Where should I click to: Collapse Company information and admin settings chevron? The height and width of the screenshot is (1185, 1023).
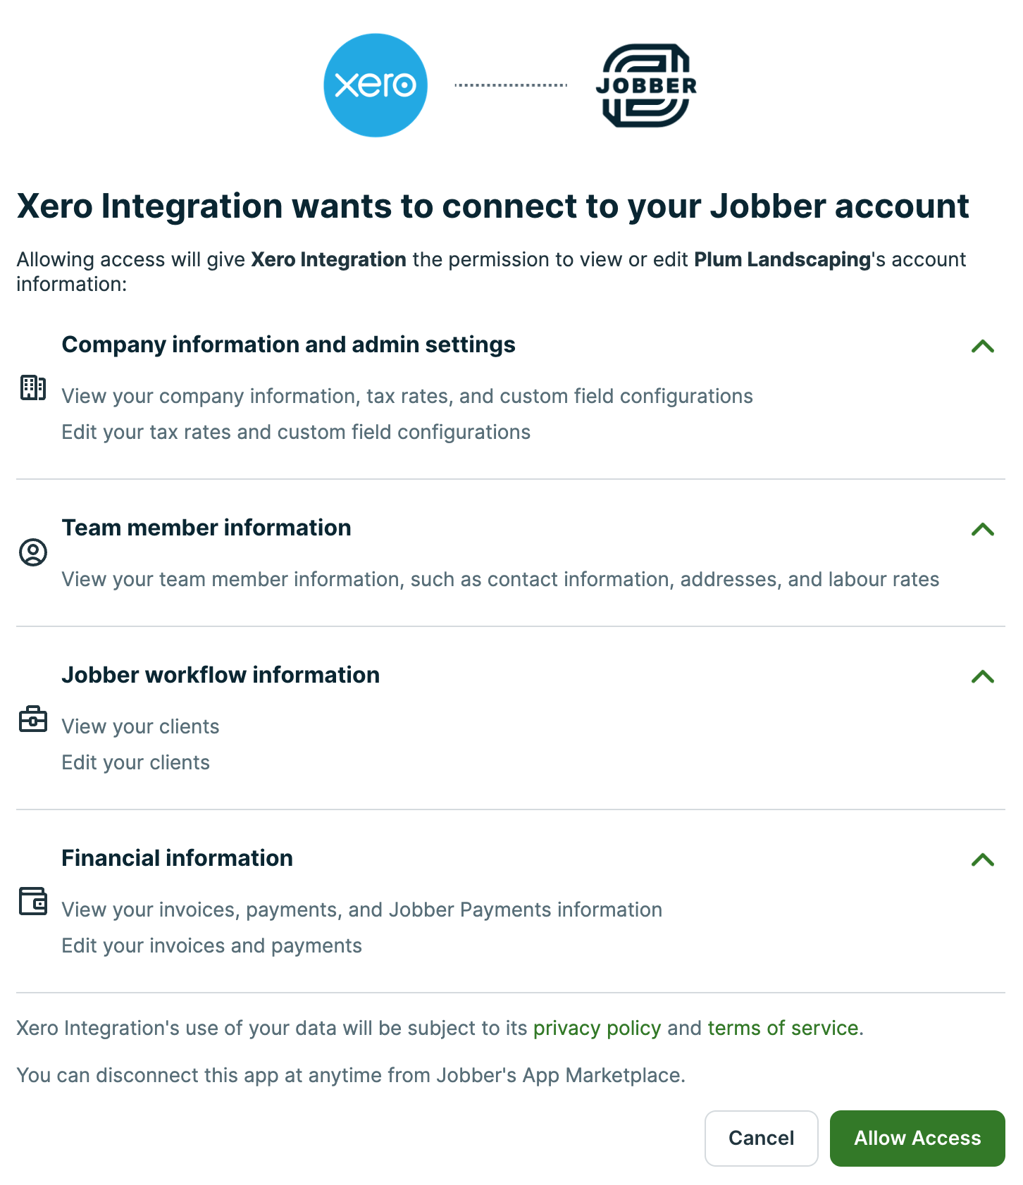[x=982, y=346]
